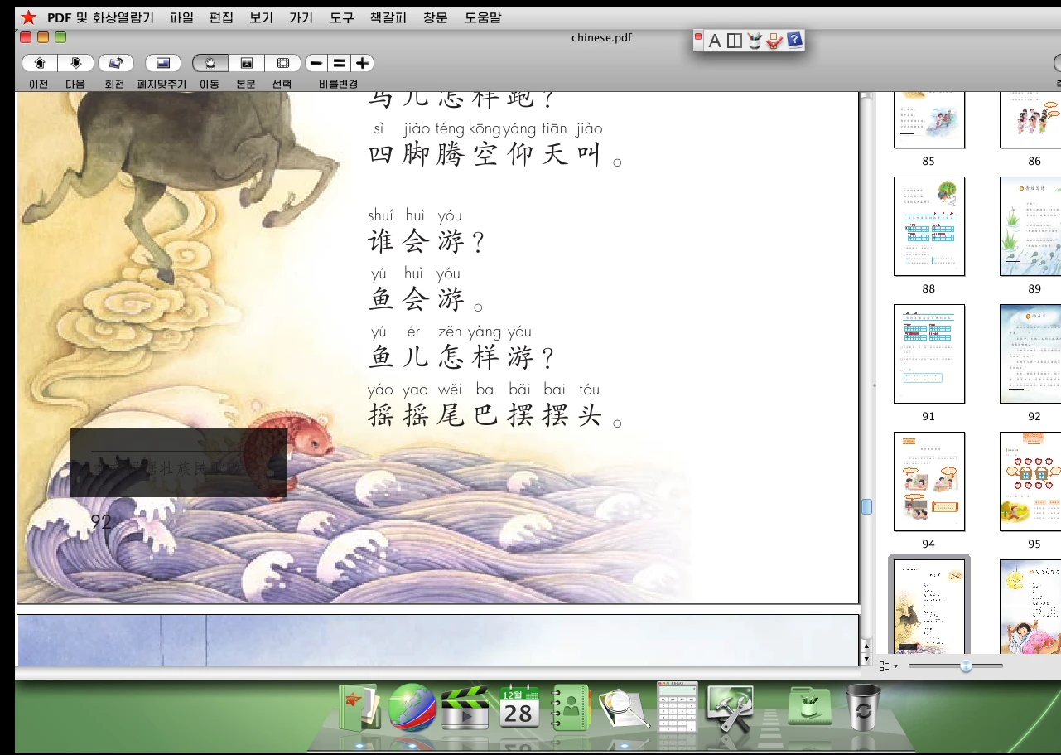Open sidebar view options dropdown
1061x755 pixels.
(x=887, y=666)
